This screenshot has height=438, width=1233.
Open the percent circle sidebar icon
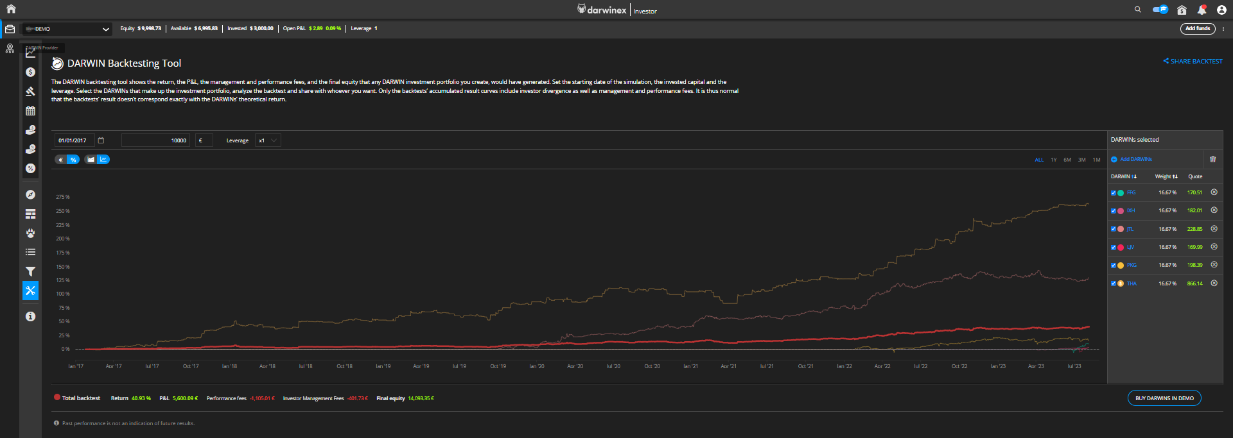point(30,169)
